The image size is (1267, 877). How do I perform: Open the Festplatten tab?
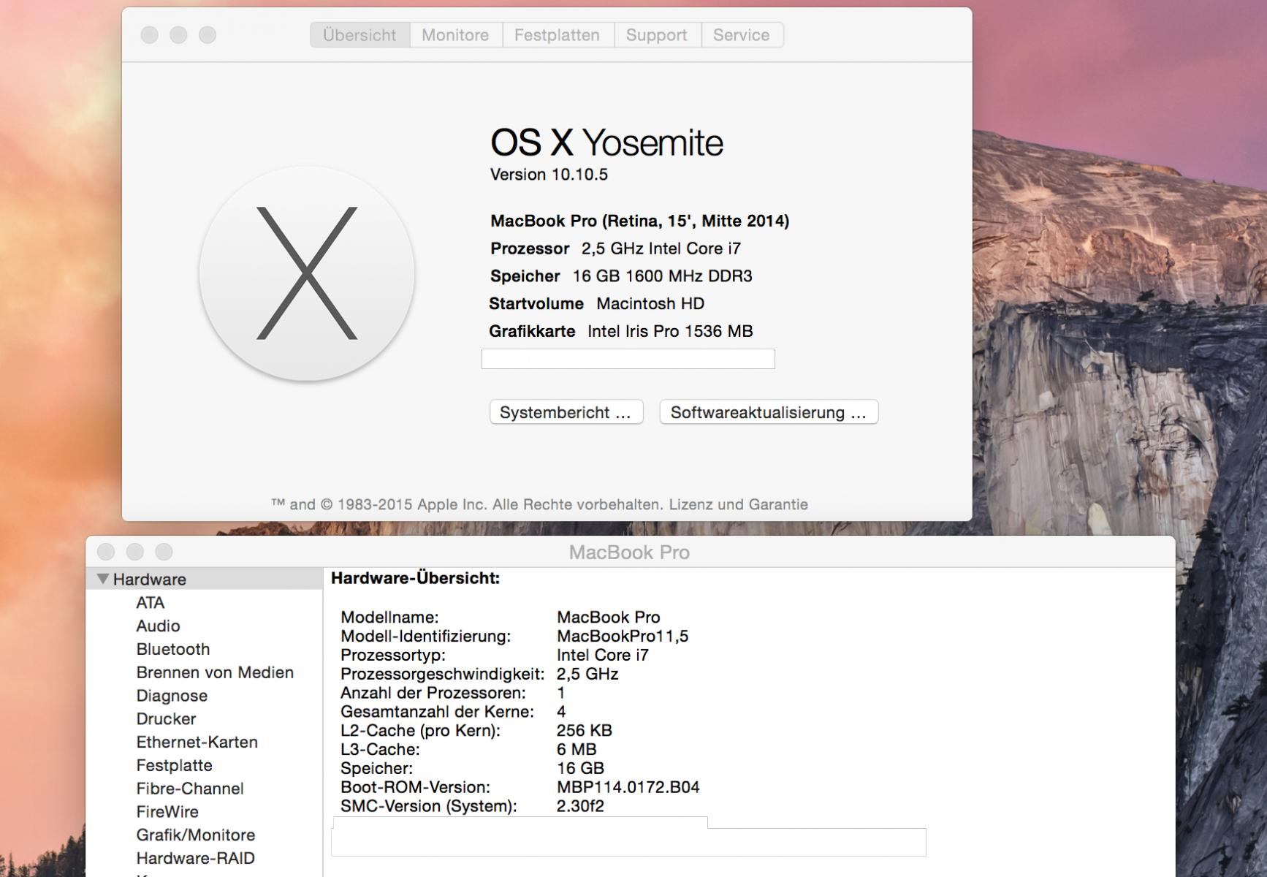click(557, 35)
